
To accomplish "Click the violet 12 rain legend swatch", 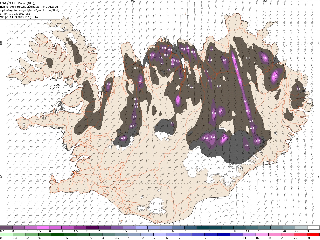I will pos(236,235).
